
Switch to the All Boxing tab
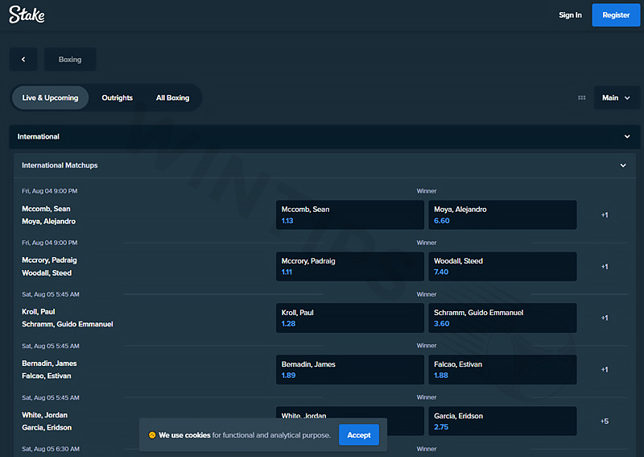(x=172, y=98)
